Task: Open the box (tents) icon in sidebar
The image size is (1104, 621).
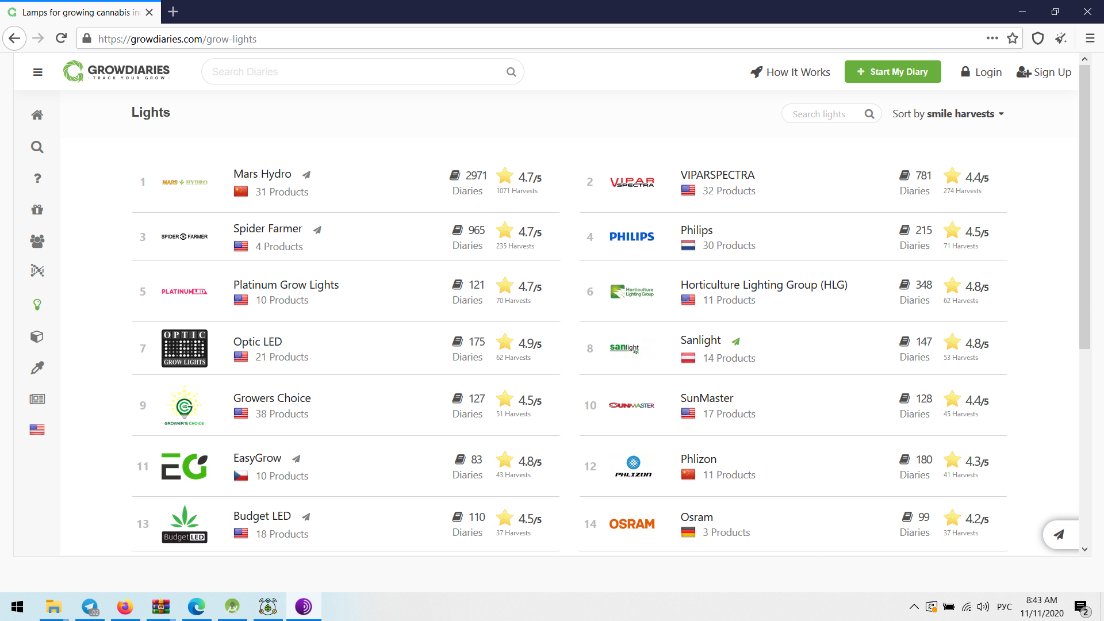Action: pos(37,336)
